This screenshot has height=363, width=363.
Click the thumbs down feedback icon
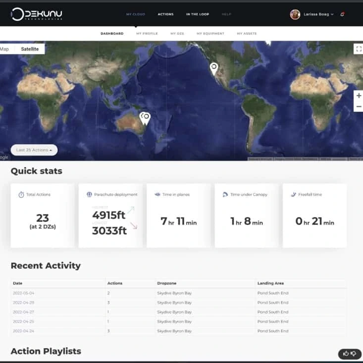(354, 354)
